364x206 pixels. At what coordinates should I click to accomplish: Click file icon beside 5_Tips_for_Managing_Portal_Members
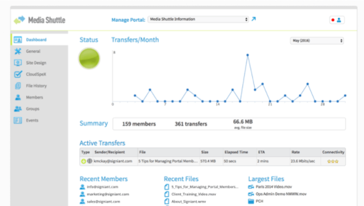click(166, 187)
